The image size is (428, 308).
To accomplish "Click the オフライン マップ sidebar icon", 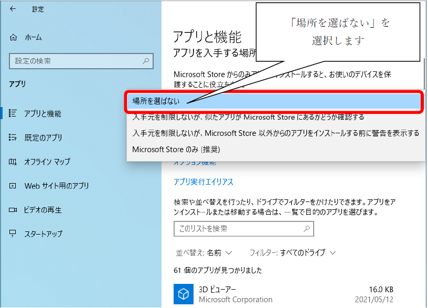I will click(14, 162).
